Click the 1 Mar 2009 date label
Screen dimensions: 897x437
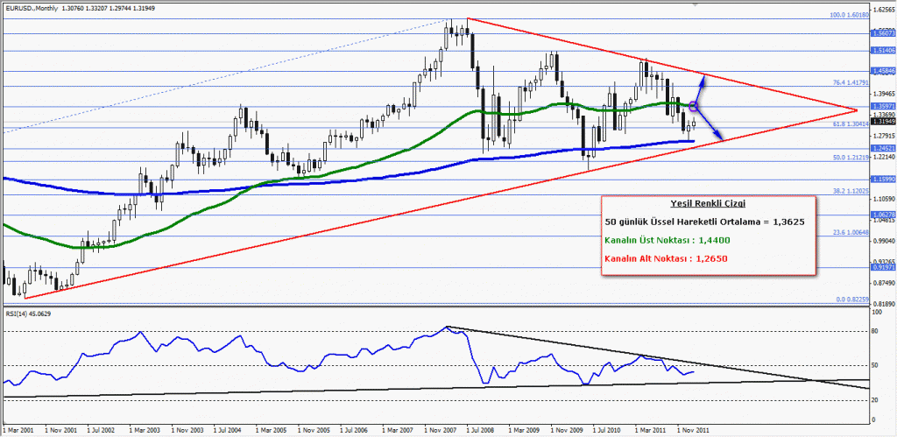click(x=524, y=428)
